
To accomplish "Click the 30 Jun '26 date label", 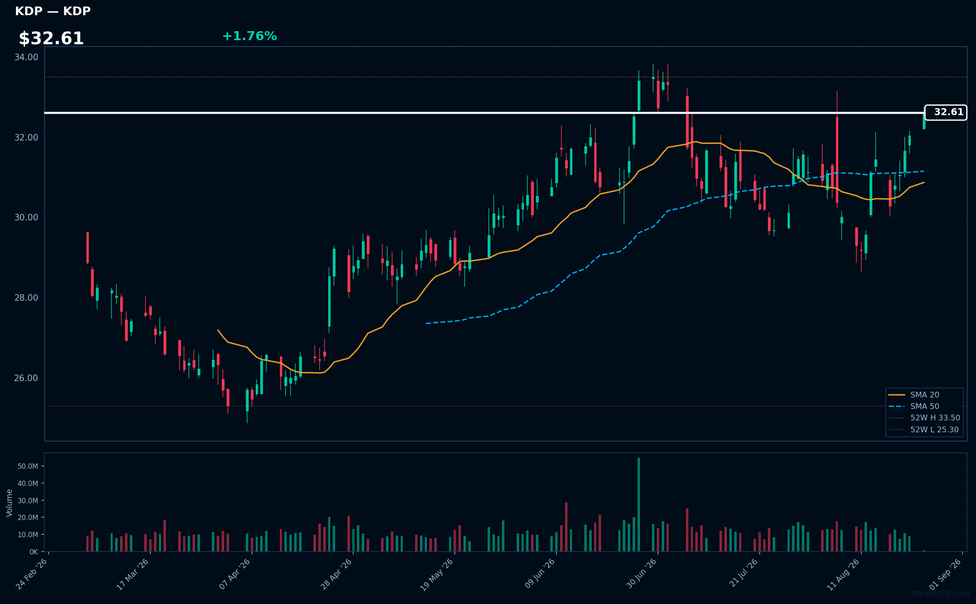I will (641, 574).
